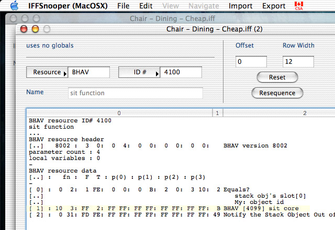Click the Name field containing sit function

coord(135,93)
